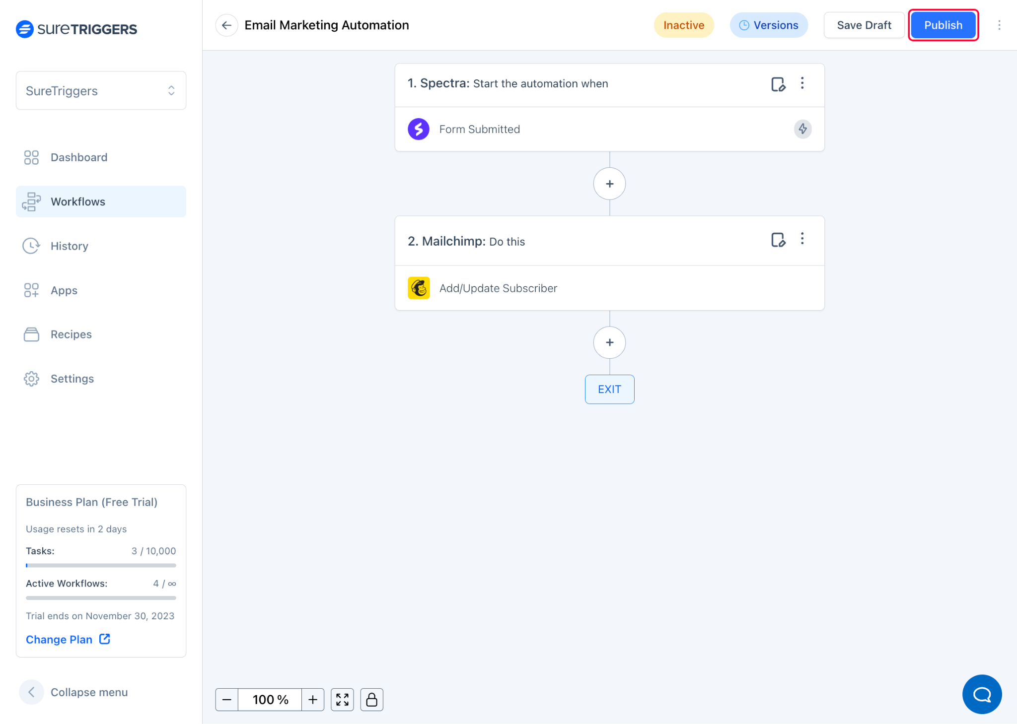Screen dimensions: 1017x724
Task: Open Settings via the gear icon
Action: [31, 379]
